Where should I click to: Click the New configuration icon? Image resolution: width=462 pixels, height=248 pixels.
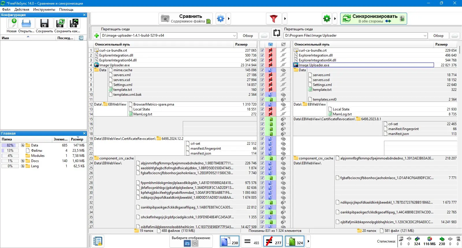point(12,23)
